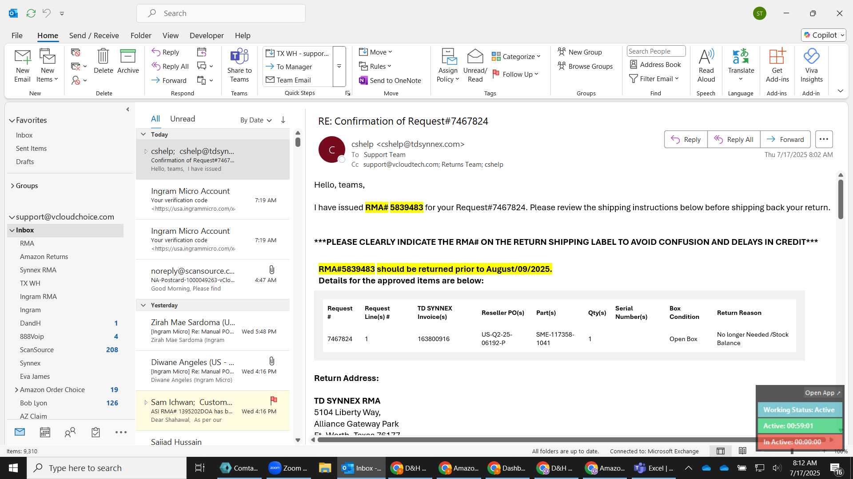Collapse the Favorites section
Image resolution: width=853 pixels, height=479 pixels.
pos(12,120)
